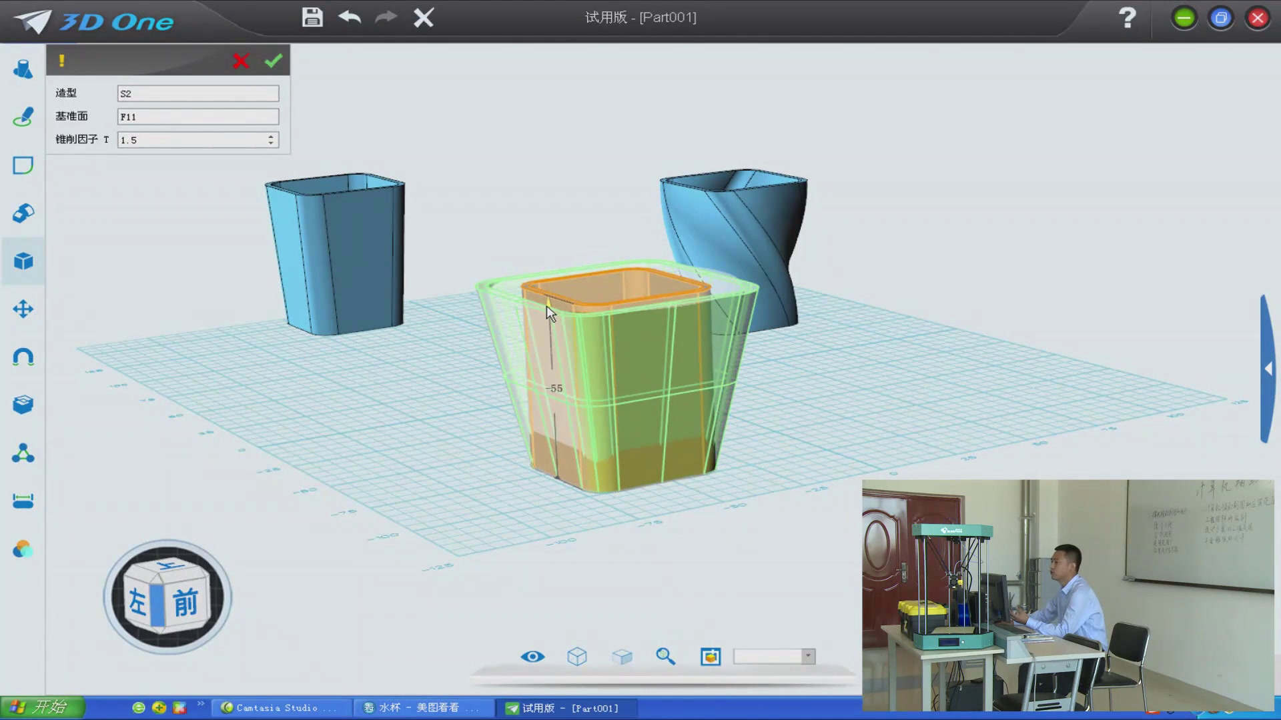The image size is (1281, 720).
Task: Click the 造型 field containing S2
Action: click(x=198, y=93)
